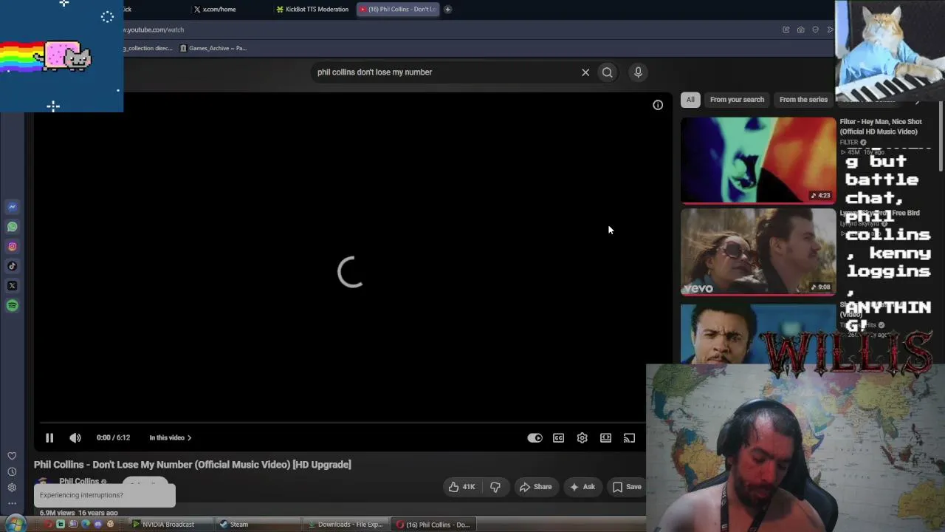The width and height of the screenshot is (945, 532).
Task: Select the 'All' filter chip
Action: [690, 100]
